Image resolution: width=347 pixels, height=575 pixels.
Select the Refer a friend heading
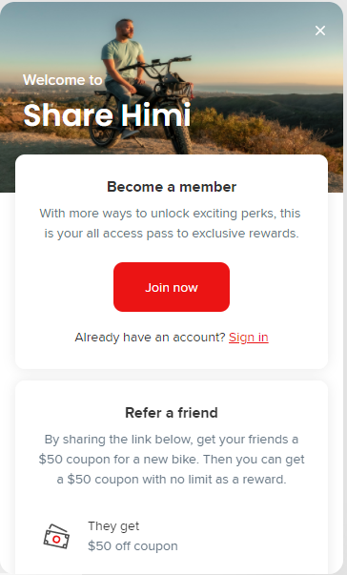(x=172, y=413)
